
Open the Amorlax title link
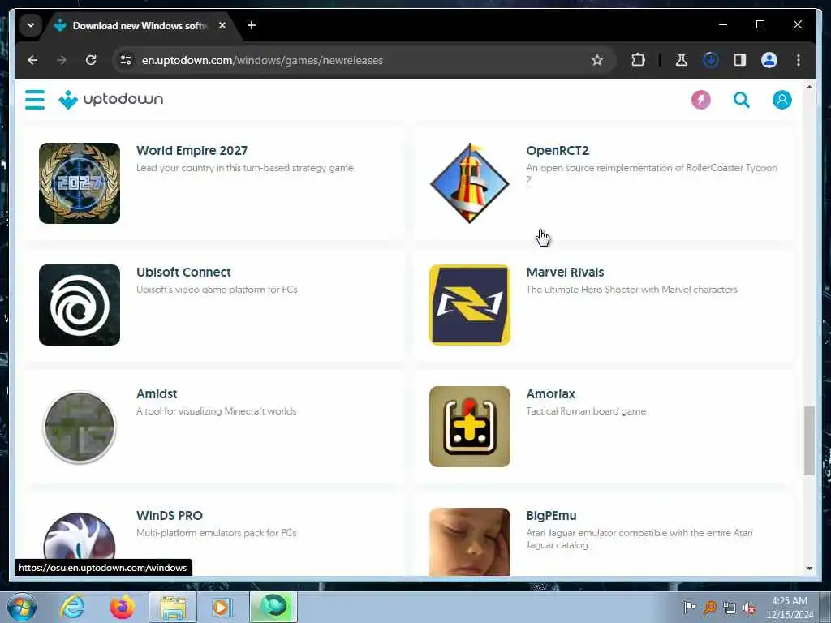(551, 394)
